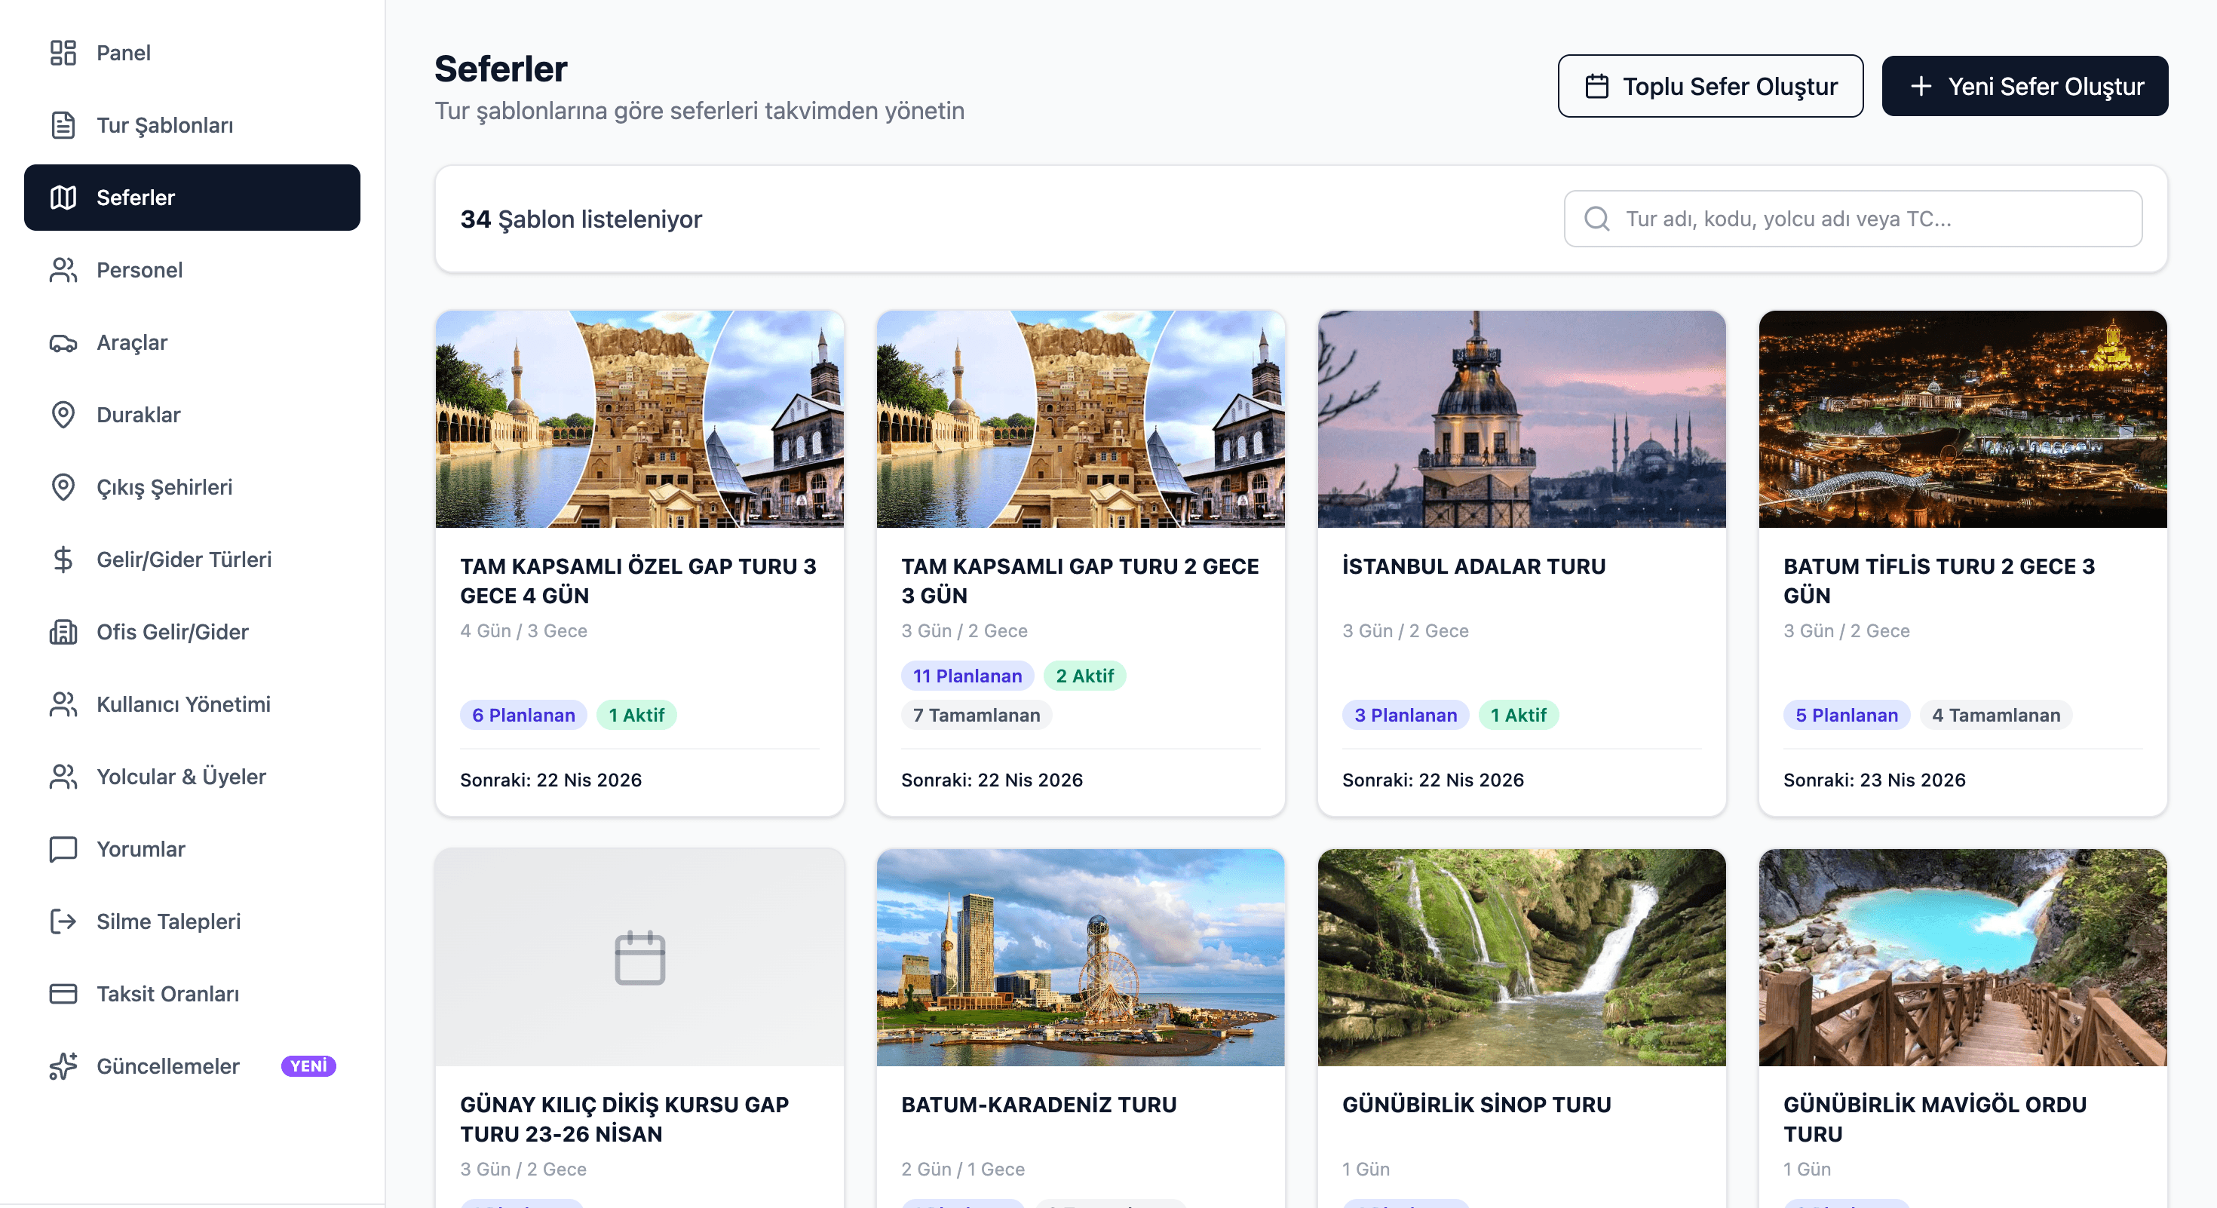Screen dimensions: 2217x1208
Task: Click the Seferler map icon
Action: pos(63,197)
